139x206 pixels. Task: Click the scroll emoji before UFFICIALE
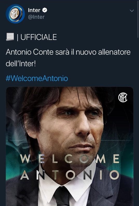(10, 37)
